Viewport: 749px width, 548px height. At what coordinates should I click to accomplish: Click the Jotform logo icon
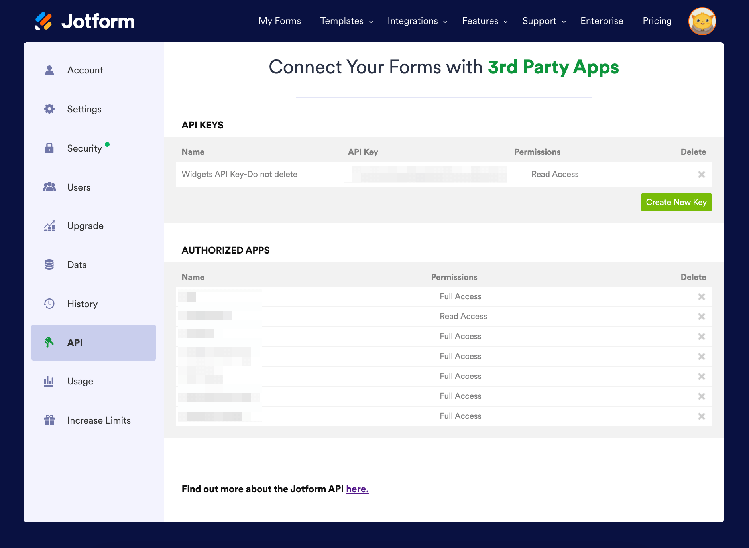(x=44, y=21)
